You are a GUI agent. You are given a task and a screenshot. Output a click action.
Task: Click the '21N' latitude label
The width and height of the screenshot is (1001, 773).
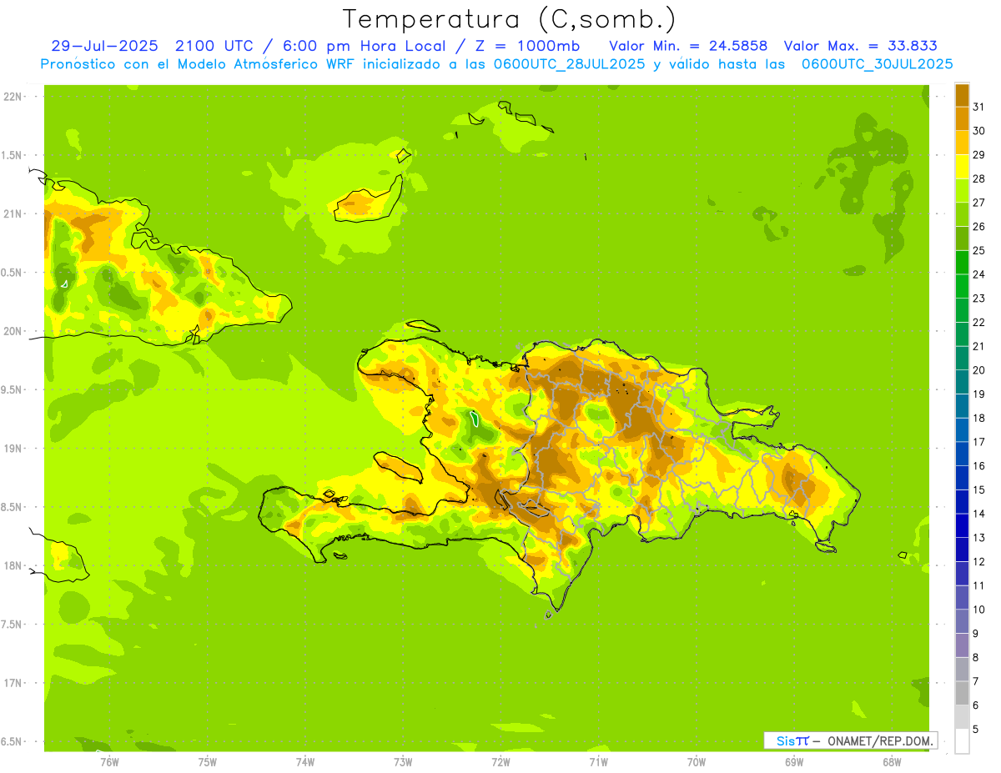click(x=13, y=214)
